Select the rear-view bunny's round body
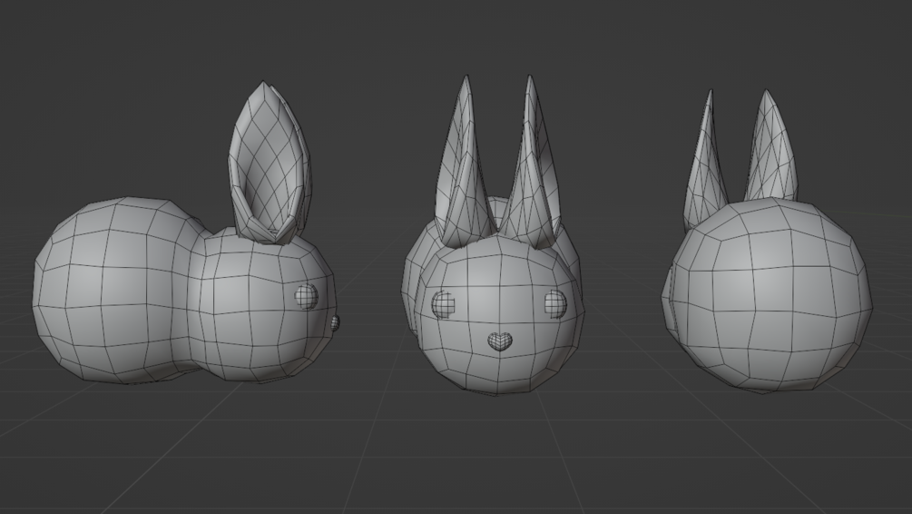The image size is (912, 514). (769, 296)
